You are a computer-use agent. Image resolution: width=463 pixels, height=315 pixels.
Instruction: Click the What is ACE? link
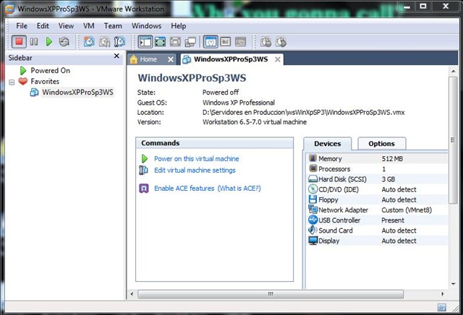239,188
